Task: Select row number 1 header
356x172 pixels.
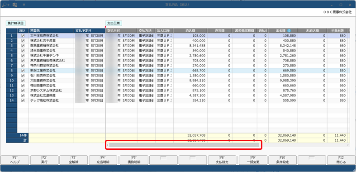Action: [12, 36]
